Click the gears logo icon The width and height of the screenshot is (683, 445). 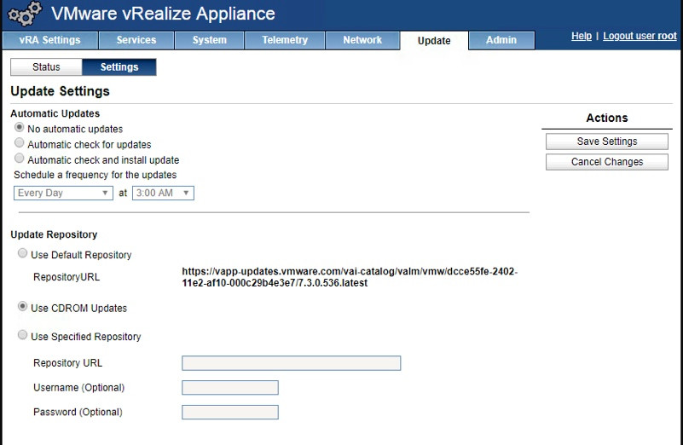pyautogui.click(x=25, y=14)
